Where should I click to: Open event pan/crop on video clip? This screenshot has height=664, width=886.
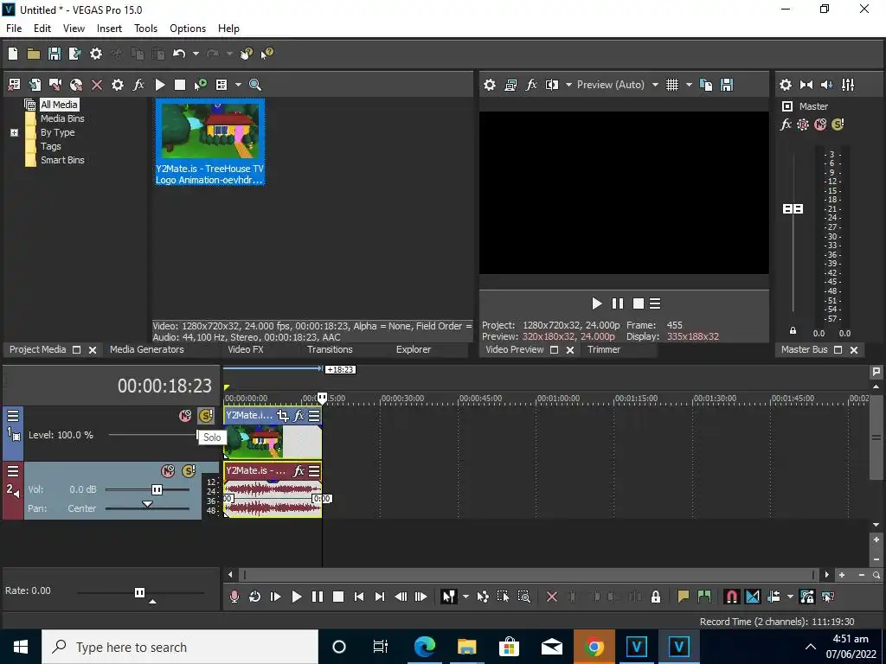pos(283,416)
